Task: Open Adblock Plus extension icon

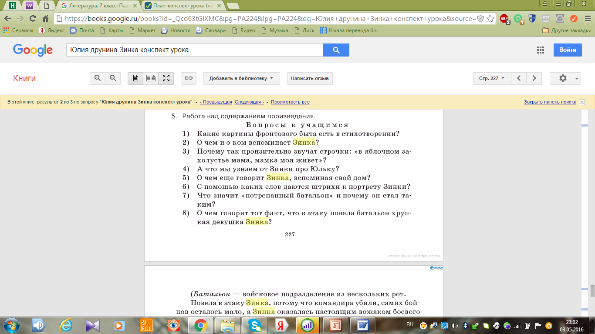Action: click(504, 19)
